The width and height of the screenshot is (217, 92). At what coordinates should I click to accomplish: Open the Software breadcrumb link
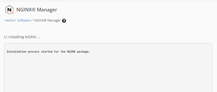(x=24, y=20)
